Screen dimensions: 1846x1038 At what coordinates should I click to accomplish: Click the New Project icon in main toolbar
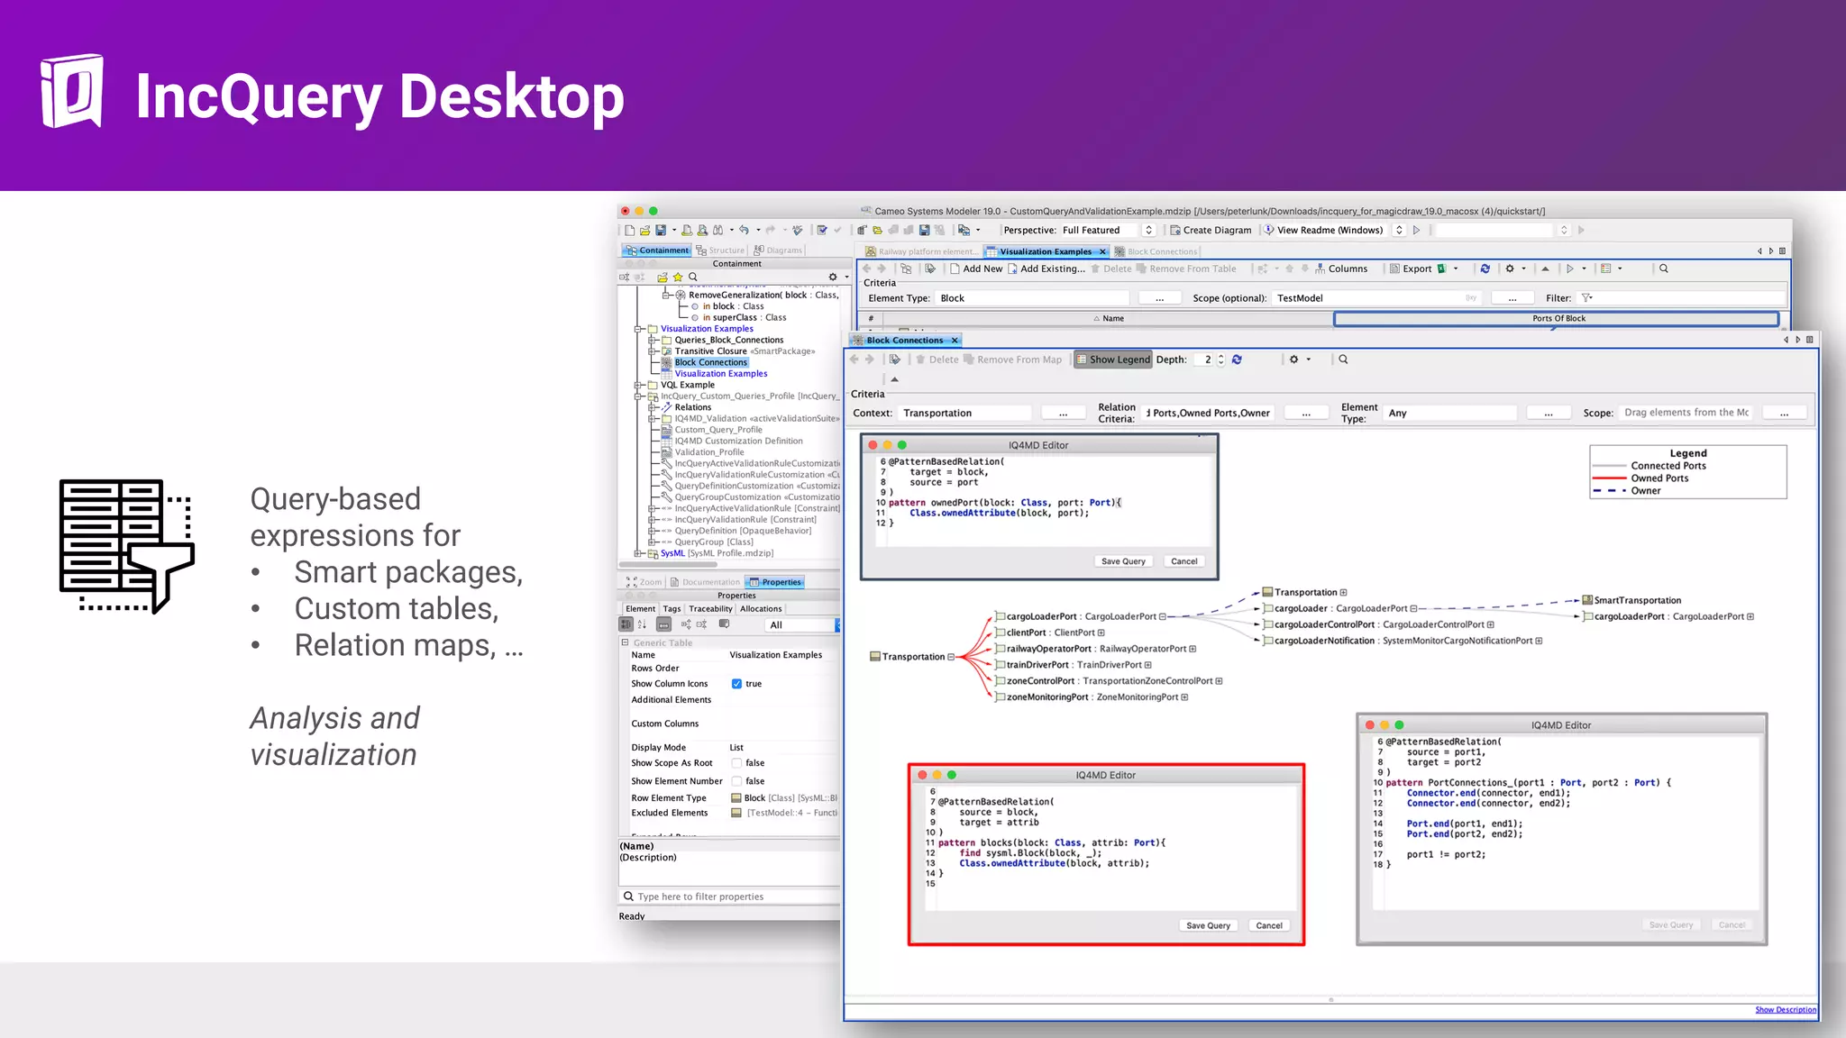click(629, 231)
